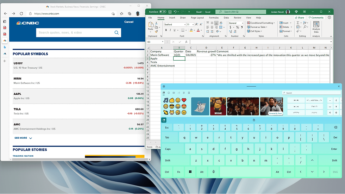Open the Name Box dropdown showing B3
This screenshot has height=194, width=345.
coord(163,42)
